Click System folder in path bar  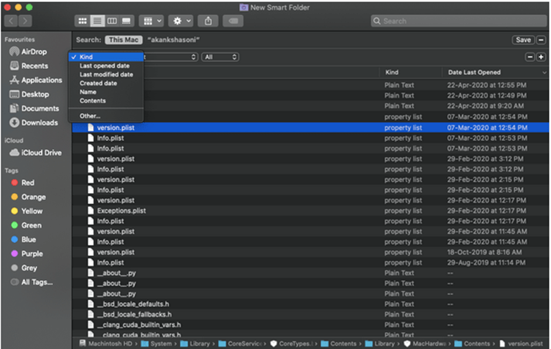coord(157,344)
